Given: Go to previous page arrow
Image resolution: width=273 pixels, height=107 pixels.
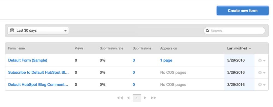Looking at the screenshot, I should [128, 98].
